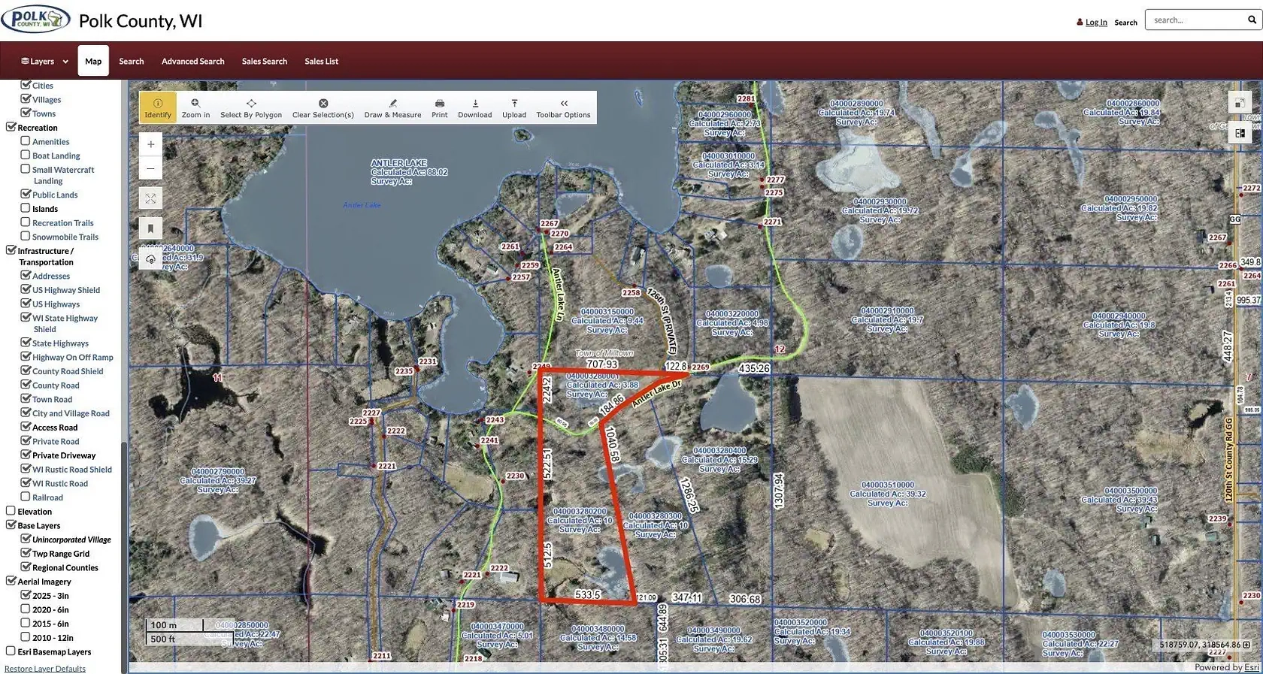
Task: Enable the Boat Landing layer checkbox
Action: (26, 155)
